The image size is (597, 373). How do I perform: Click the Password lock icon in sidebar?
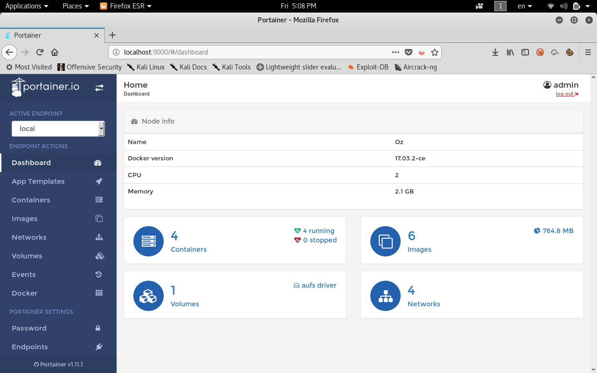click(x=98, y=328)
